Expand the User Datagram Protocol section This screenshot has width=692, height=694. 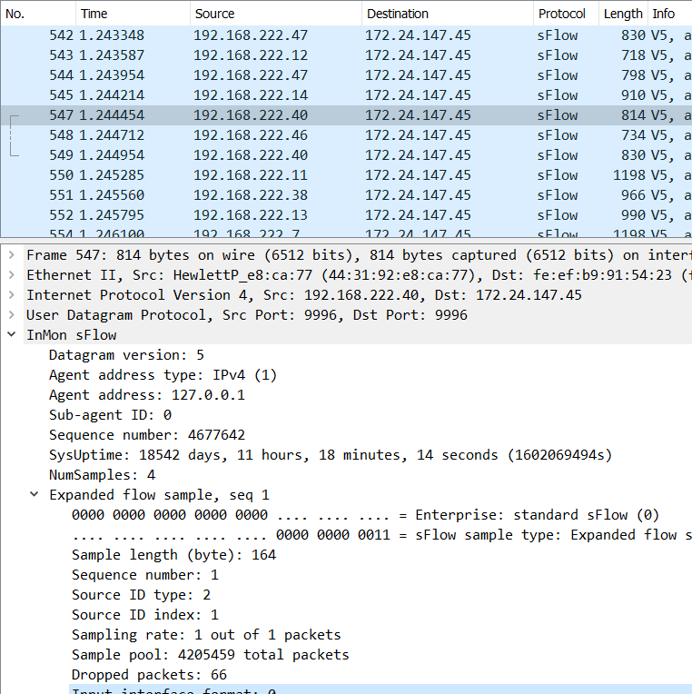point(11,315)
